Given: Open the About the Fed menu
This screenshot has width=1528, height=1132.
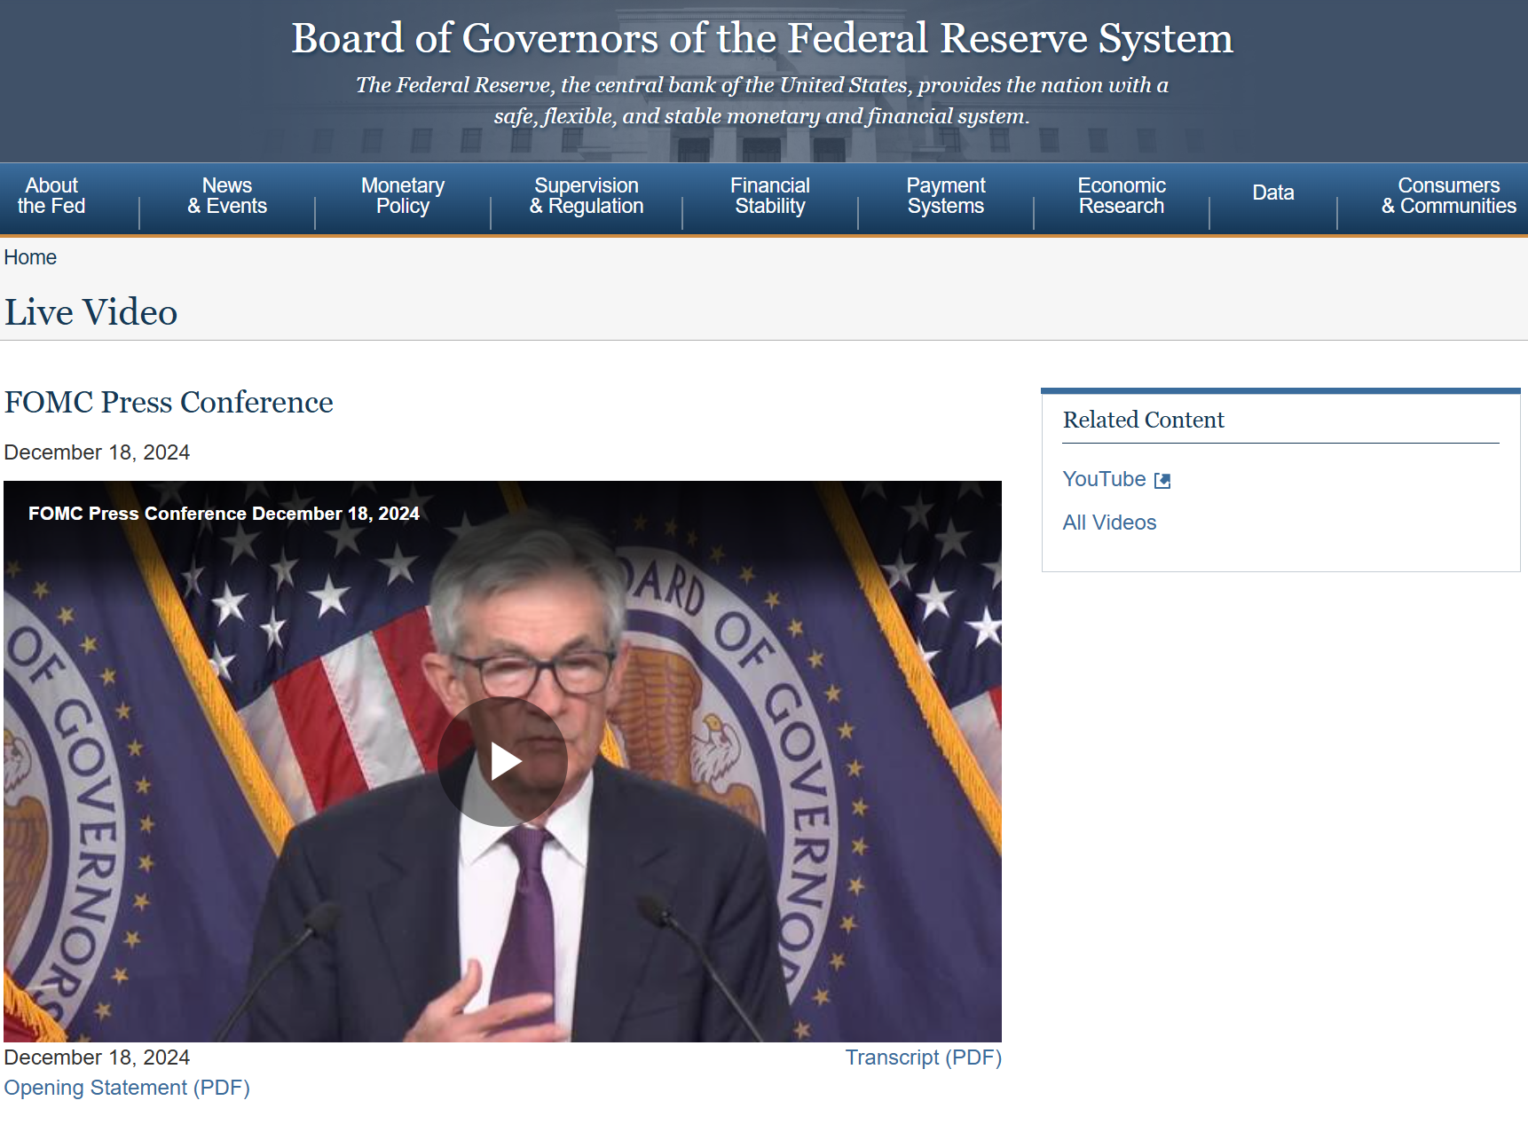Looking at the screenshot, I should pyautogui.click(x=51, y=196).
